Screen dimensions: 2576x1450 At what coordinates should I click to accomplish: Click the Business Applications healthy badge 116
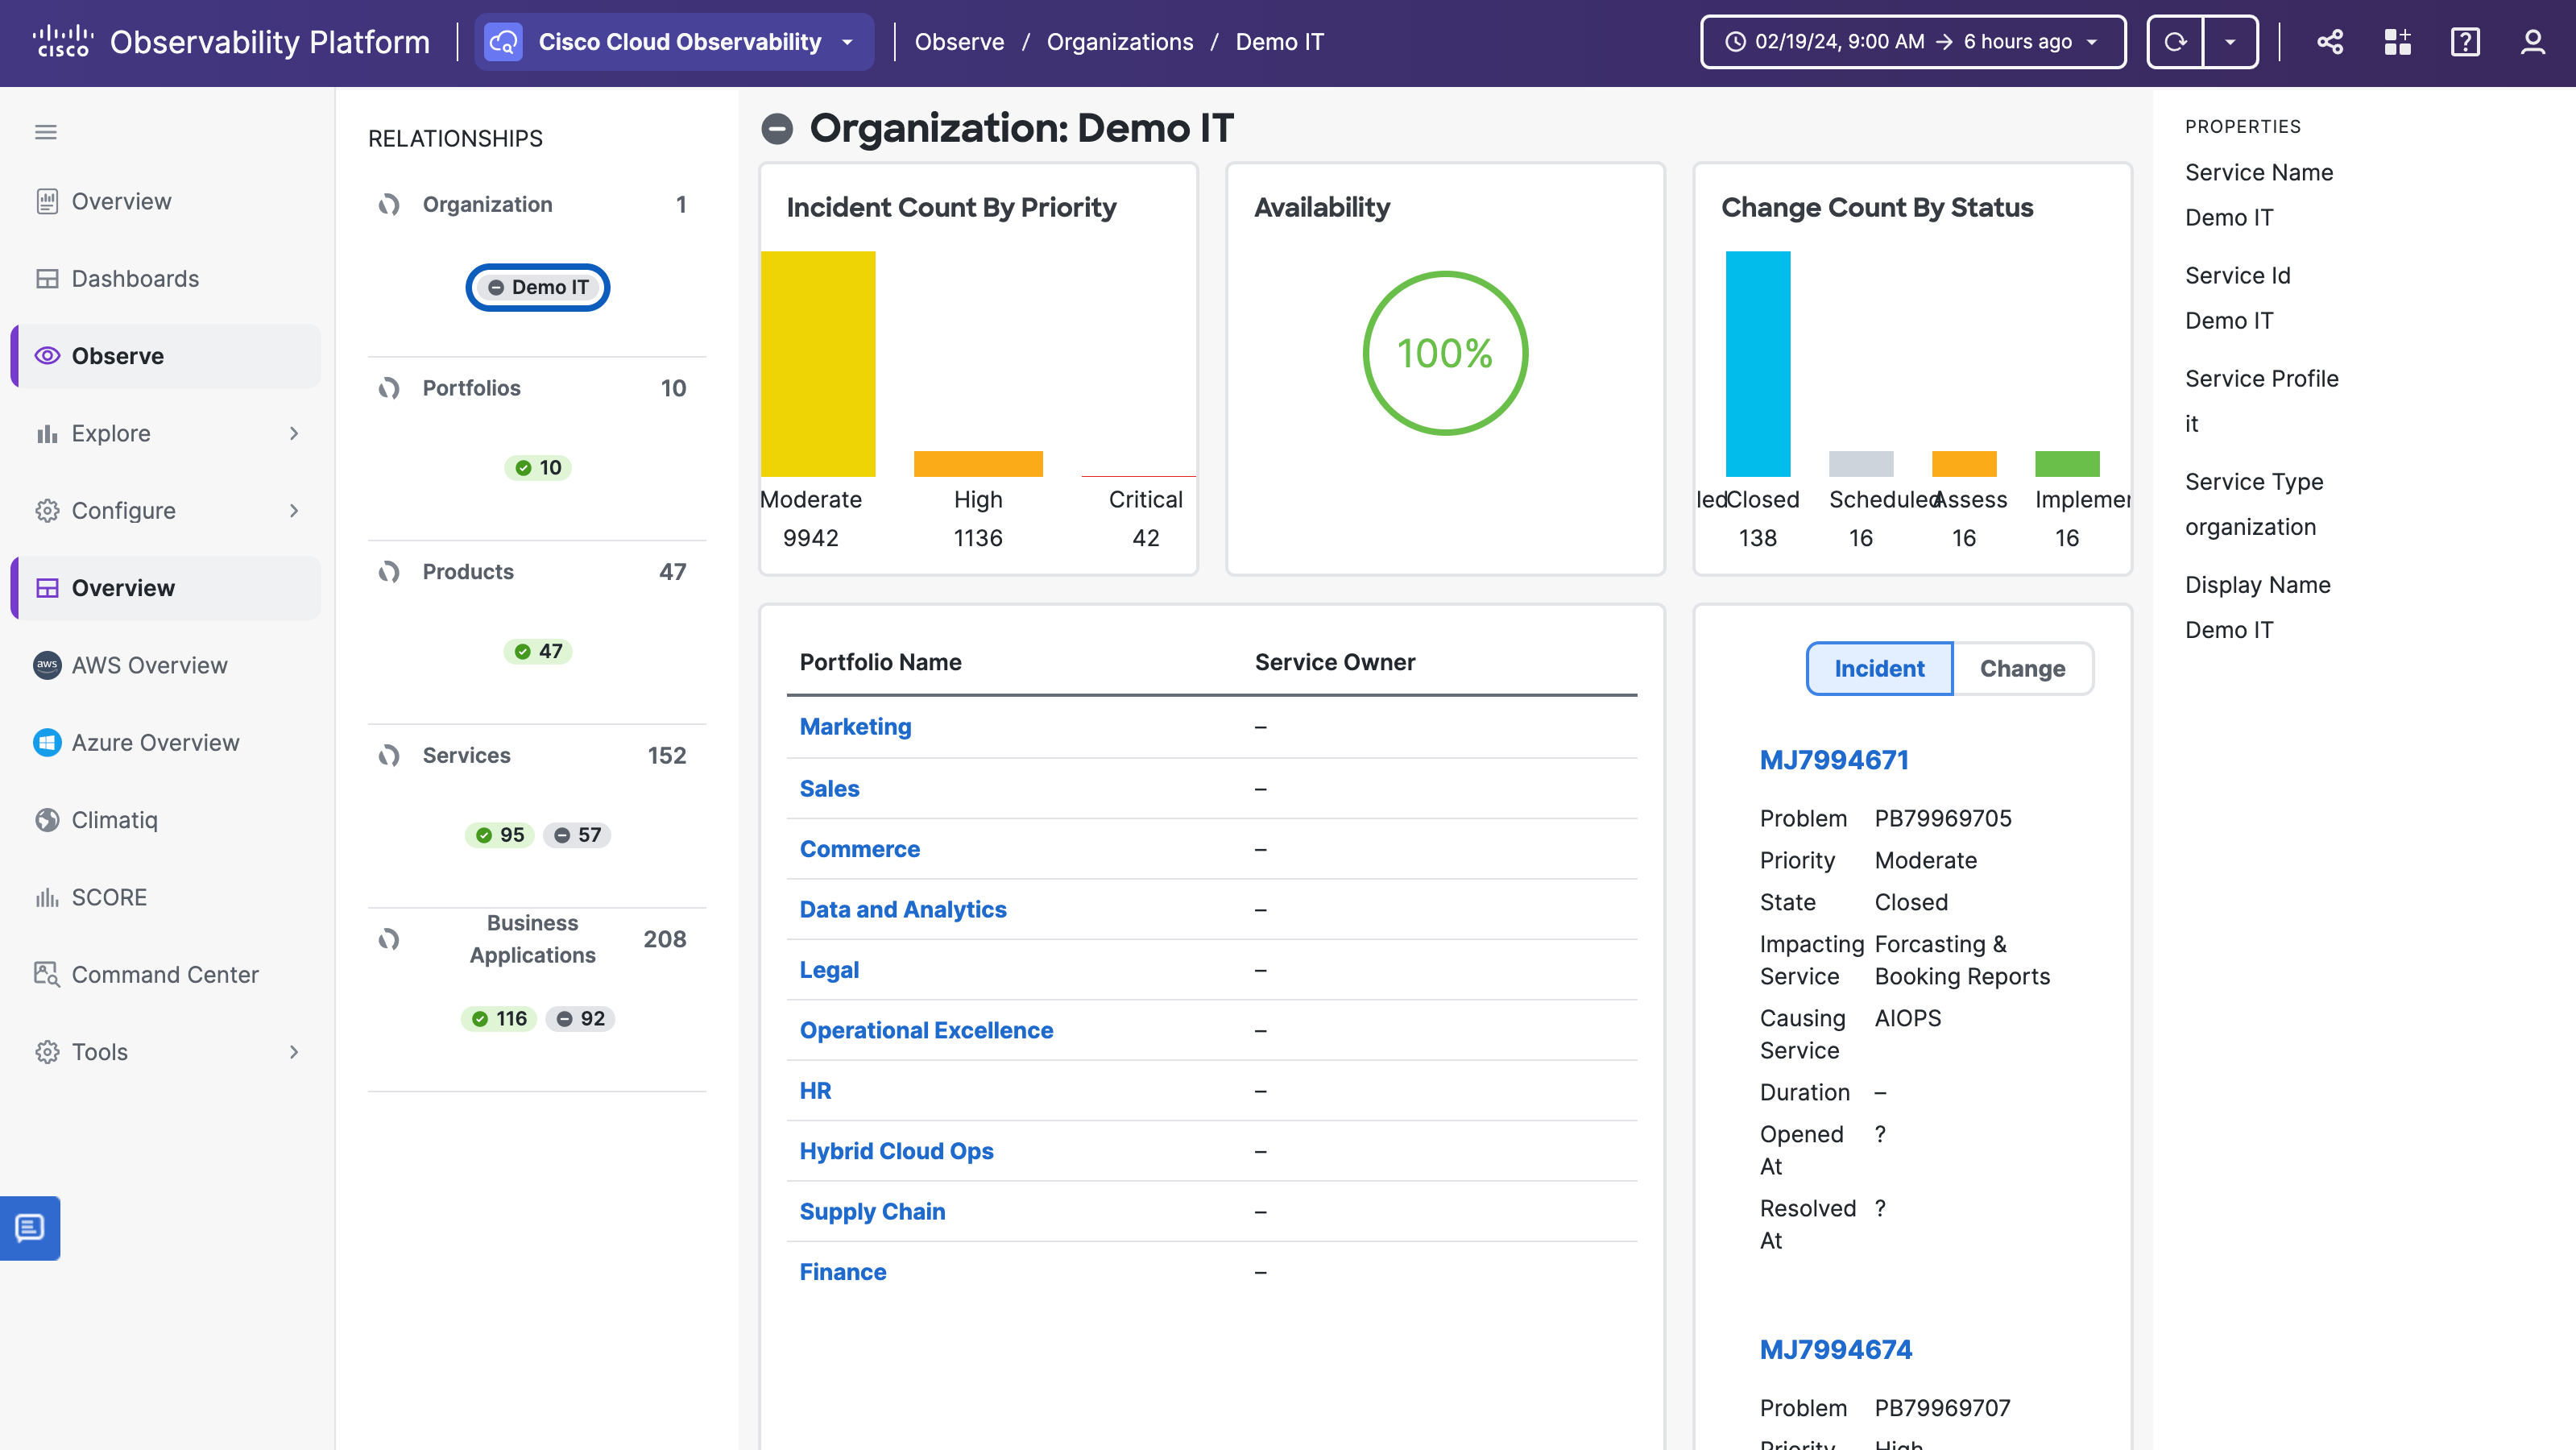499,1019
